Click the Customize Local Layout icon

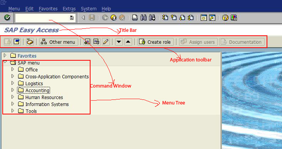click(x=234, y=18)
